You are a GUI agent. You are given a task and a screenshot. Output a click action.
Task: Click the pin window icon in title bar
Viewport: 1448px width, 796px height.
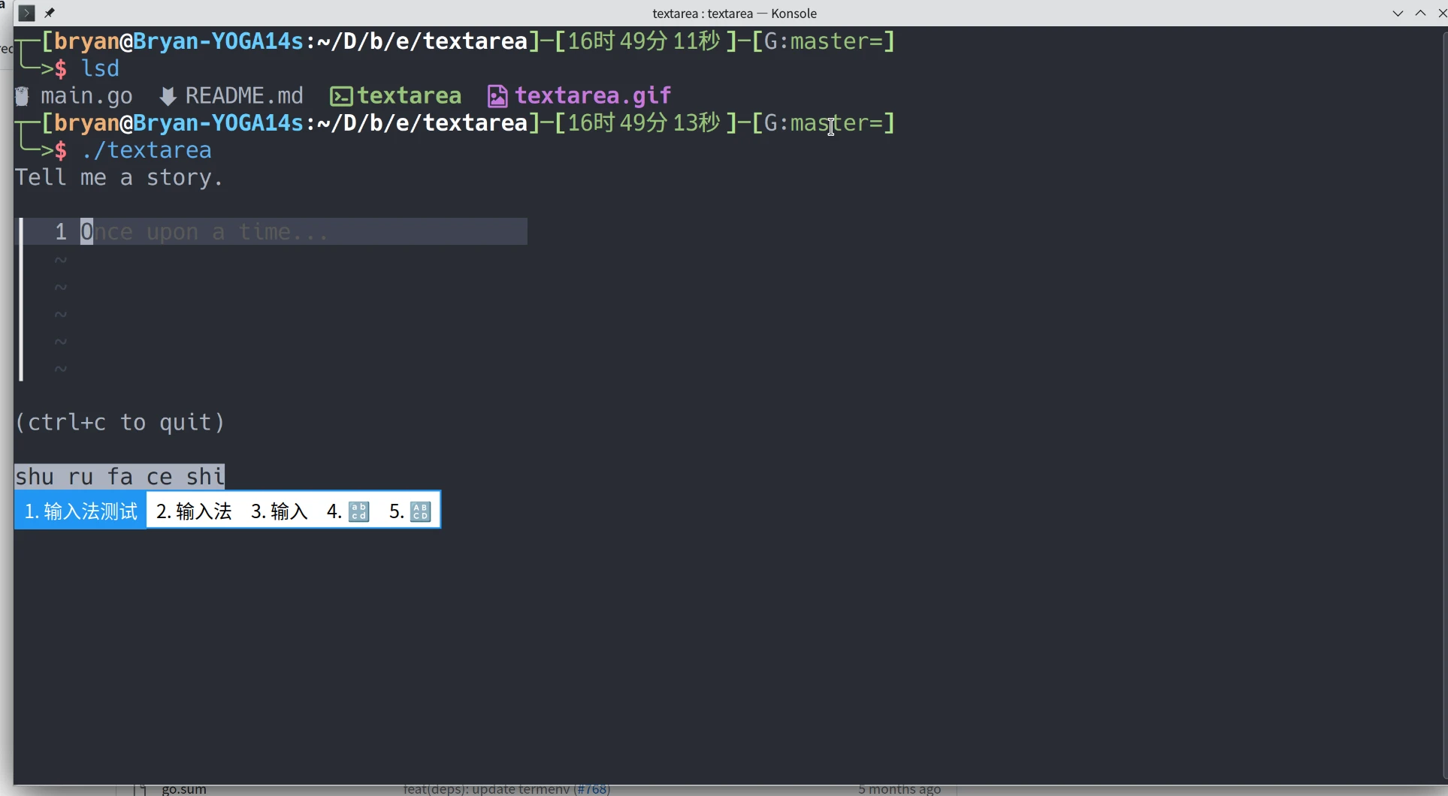pos(50,13)
